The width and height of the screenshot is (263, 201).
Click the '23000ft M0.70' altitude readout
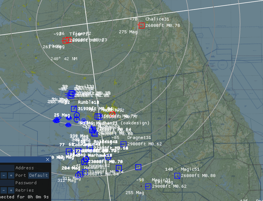click(x=105, y=162)
